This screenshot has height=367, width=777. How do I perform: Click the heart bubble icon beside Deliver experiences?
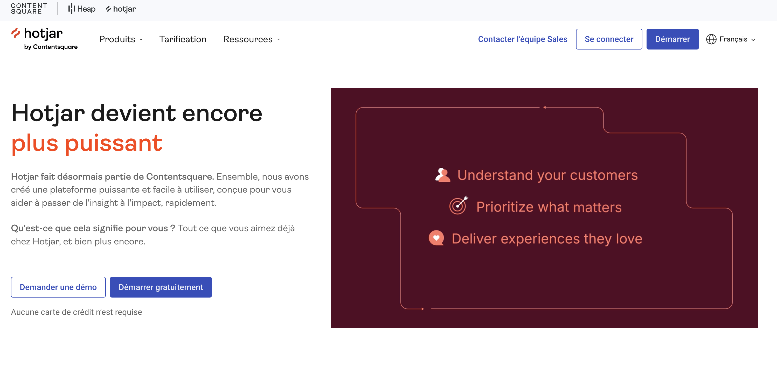[x=436, y=238]
